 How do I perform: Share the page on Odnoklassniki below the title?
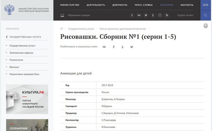click(122, 47)
